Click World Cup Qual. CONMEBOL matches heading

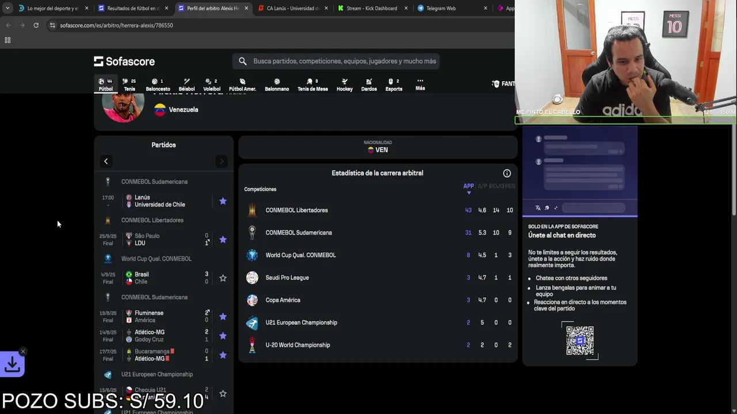[x=156, y=259]
